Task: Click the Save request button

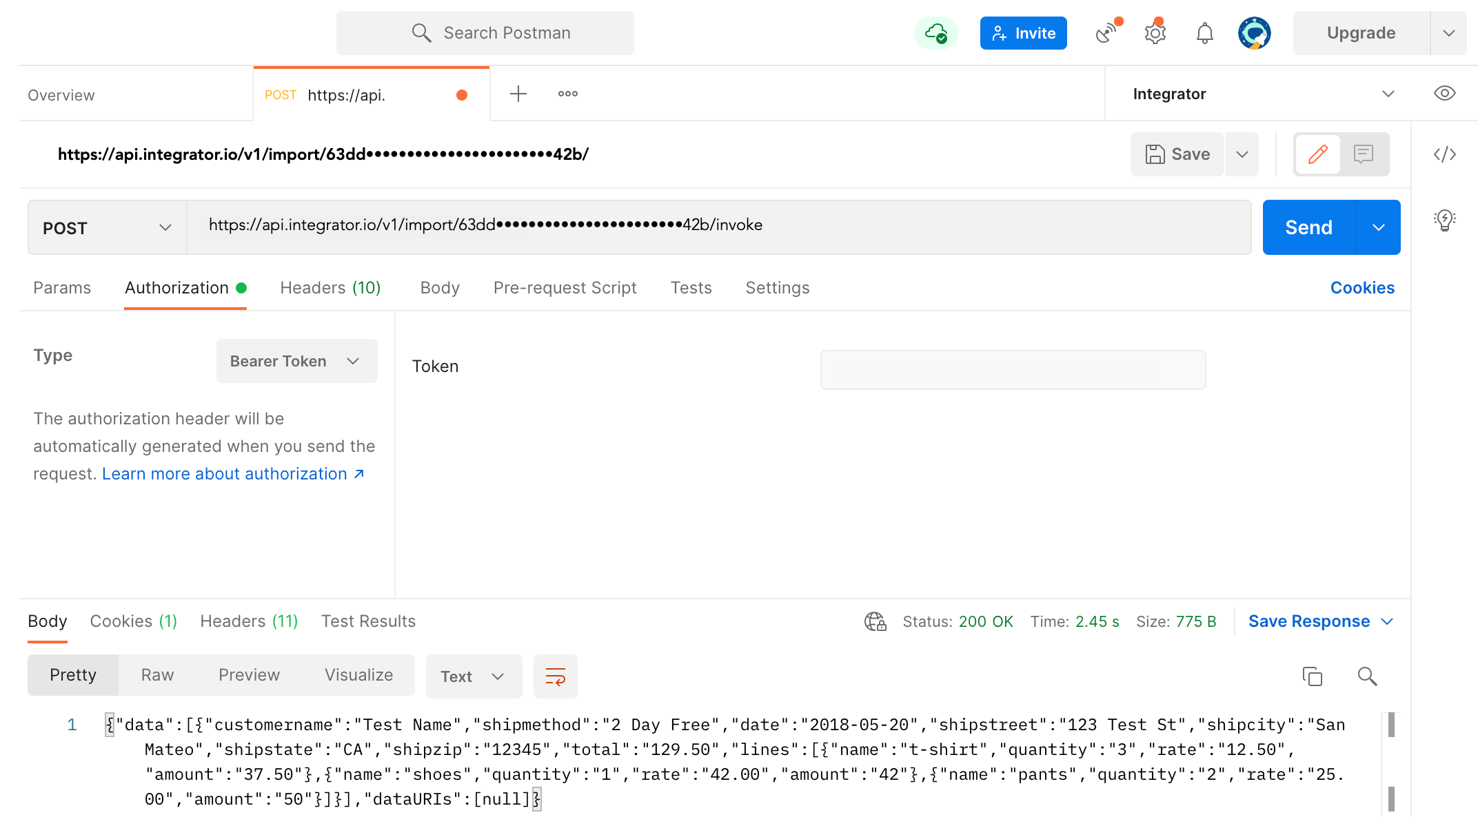Action: pos(1177,154)
